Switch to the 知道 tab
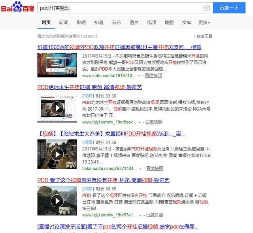This screenshot has width=253, height=233. (99, 23)
